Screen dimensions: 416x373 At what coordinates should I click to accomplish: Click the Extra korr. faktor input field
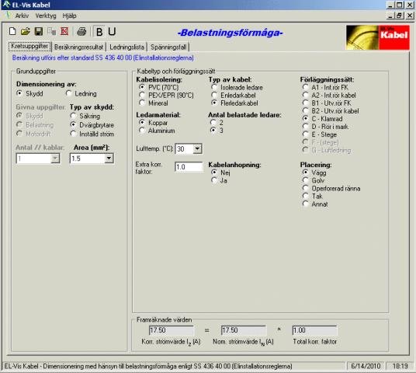pyautogui.click(x=189, y=167)
